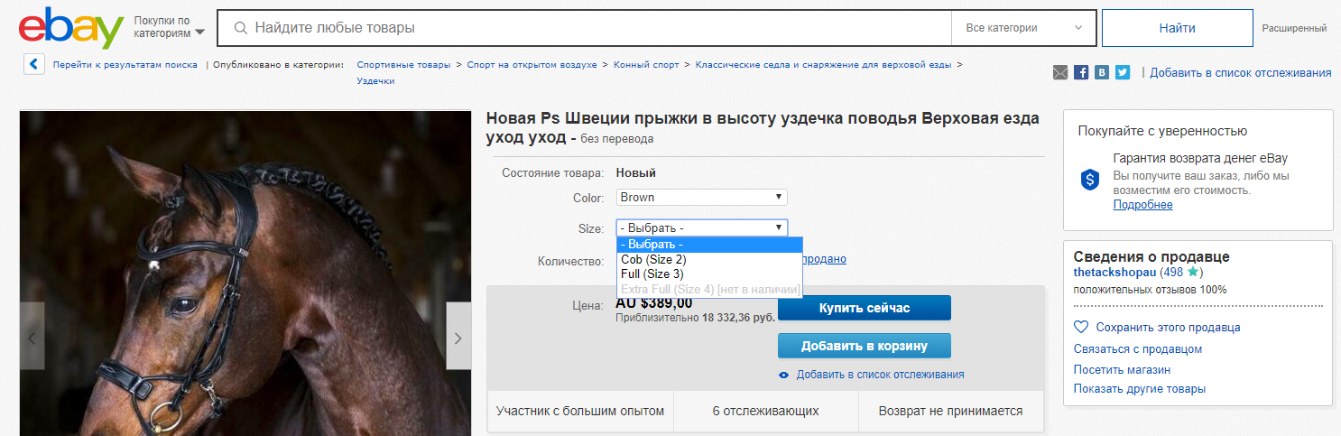Click the email share icon

click(x=1060, y=73)
